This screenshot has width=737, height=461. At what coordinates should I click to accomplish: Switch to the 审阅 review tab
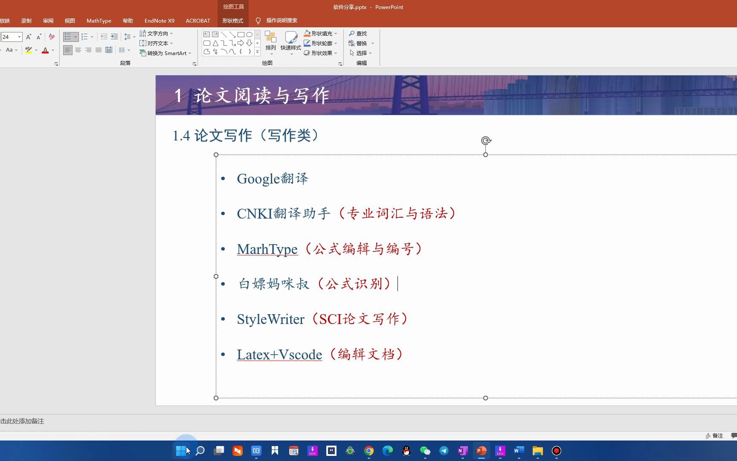[x=48, y=20]
